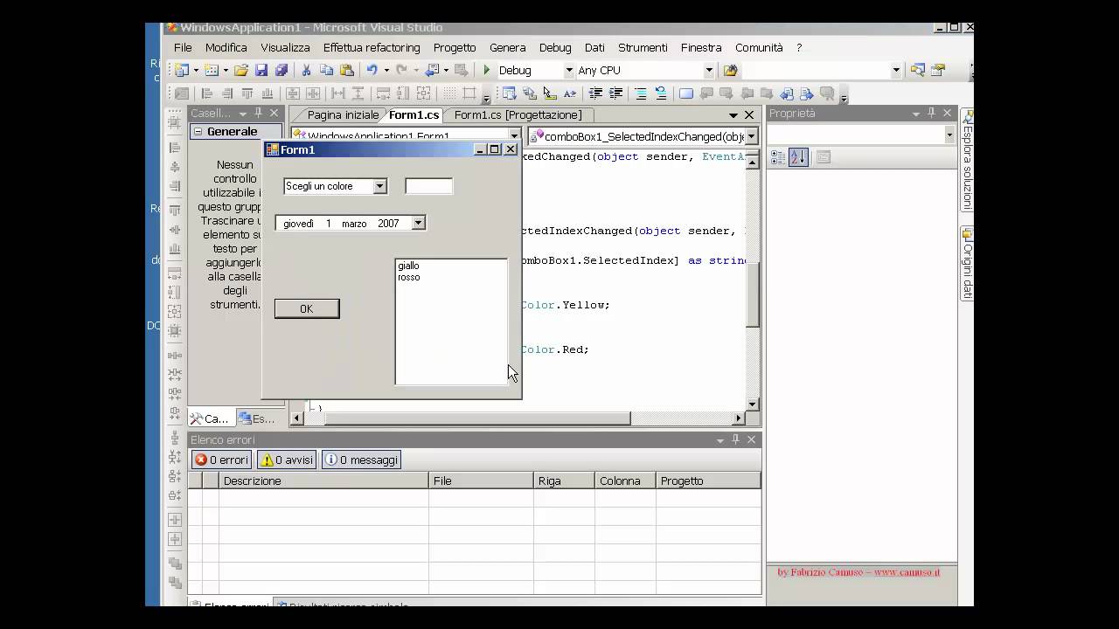1119x629 pixels.
Task: Click the Navigate Backward icon
Action: (x=433, y=70)
